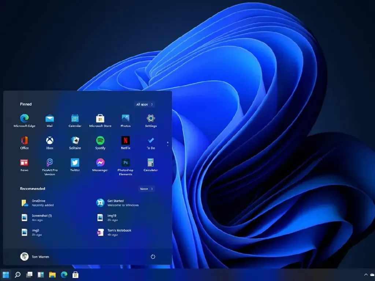Viewport: 375px width, 281px height.
Task: Start the Solitaire game
Action: (75, 143)
